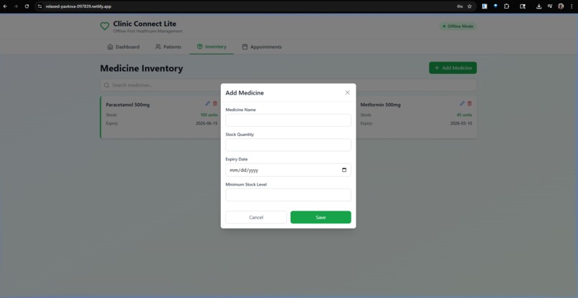Image resolution: width=578 pixels, height=298 pixels.
Task: Click the Medicine Inventory heading
Action: 141,69
